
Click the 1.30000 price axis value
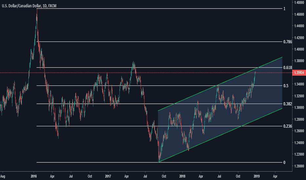tap(299, 108)
